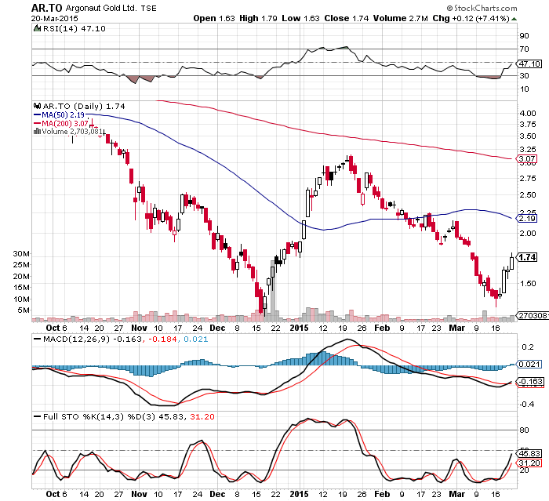Click the Chg +0.12 (+7.41%) value
This screenshot has height=501, width=549.
471,19
